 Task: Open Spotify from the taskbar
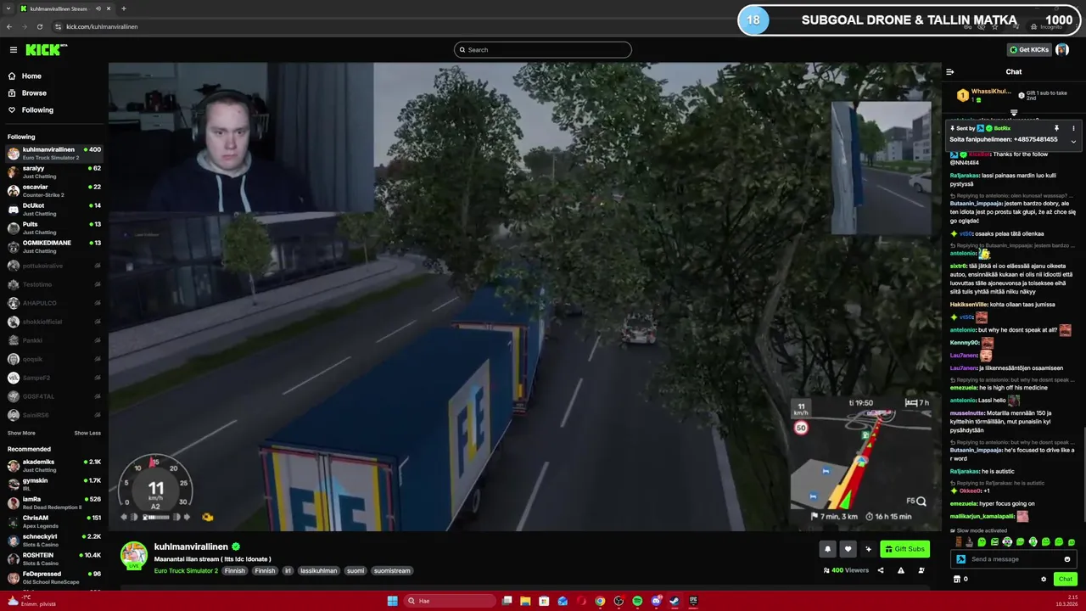pyautogui.click(x=637, y=601)
